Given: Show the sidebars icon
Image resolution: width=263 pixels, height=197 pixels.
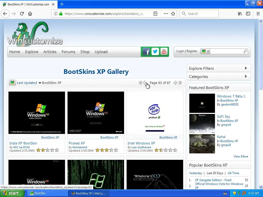Looking at the screenshot, I should tap(248, 14).
